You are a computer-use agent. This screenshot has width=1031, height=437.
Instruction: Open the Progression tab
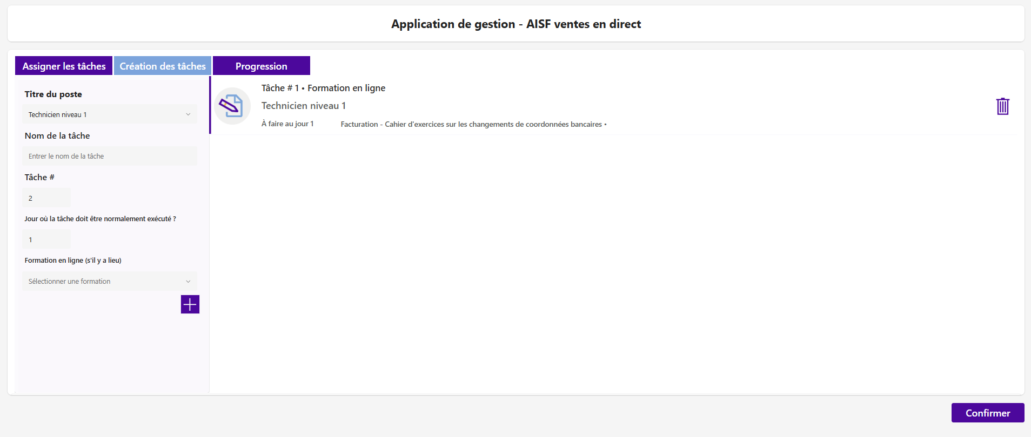pyautogui.click(x=262, y=66)
